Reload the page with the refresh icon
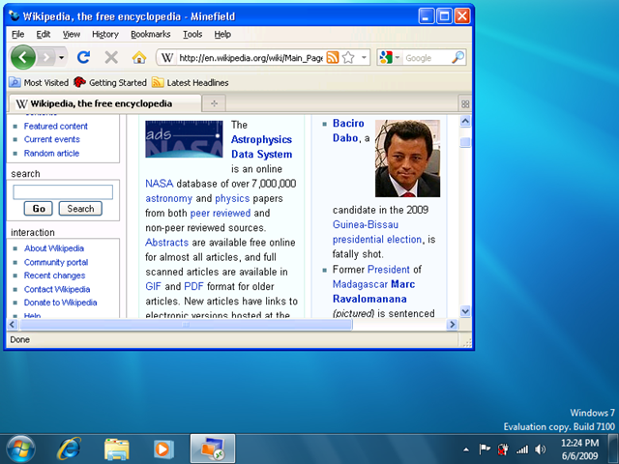This screenshot has width=619, height=464. (84, 58)
